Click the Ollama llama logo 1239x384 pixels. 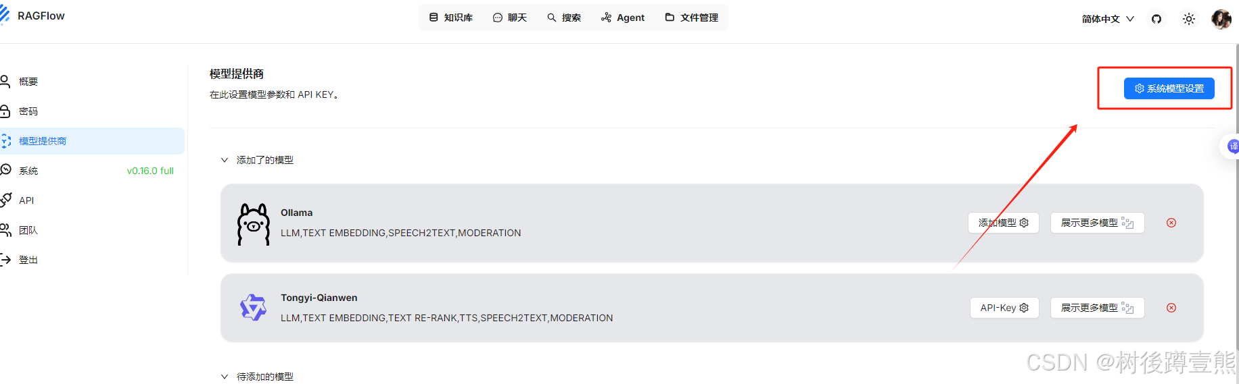click(x=254, y=224)
